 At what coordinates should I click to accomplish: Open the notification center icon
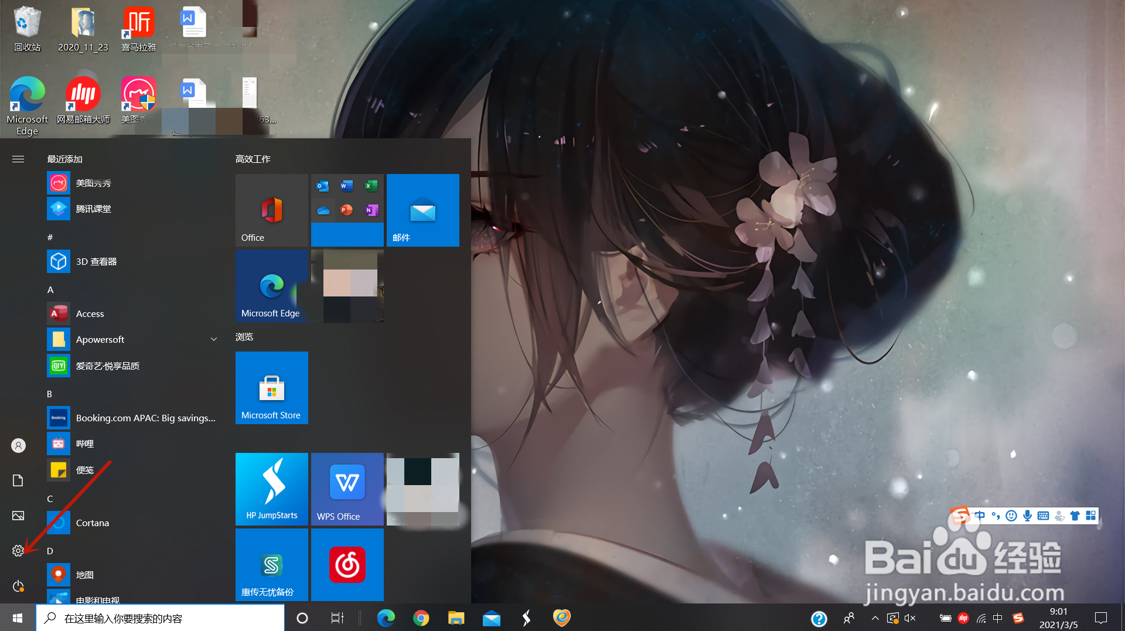1101,618
